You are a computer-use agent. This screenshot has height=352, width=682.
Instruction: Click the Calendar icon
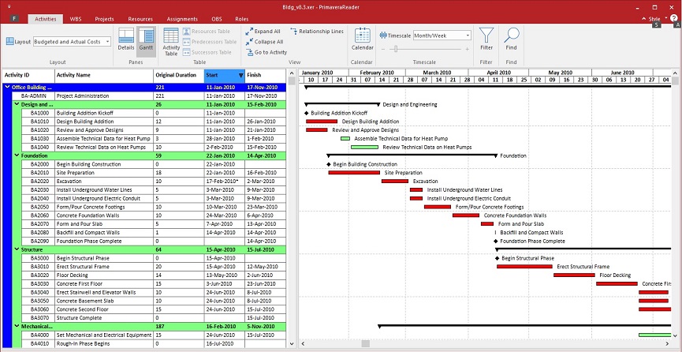tap(362, 39)
